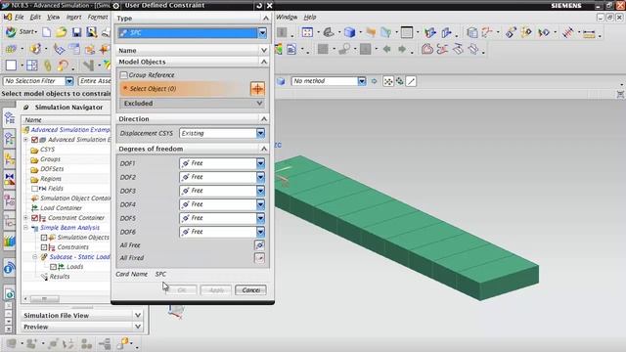
Task: Click the paperclip attach toolbar icon
Action: coord(48,66)
